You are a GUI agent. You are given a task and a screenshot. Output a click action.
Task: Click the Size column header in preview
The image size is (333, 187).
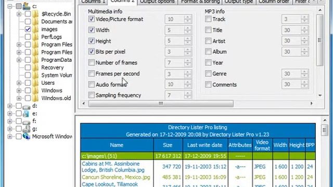pyautogui.click(x=168, y=145)
